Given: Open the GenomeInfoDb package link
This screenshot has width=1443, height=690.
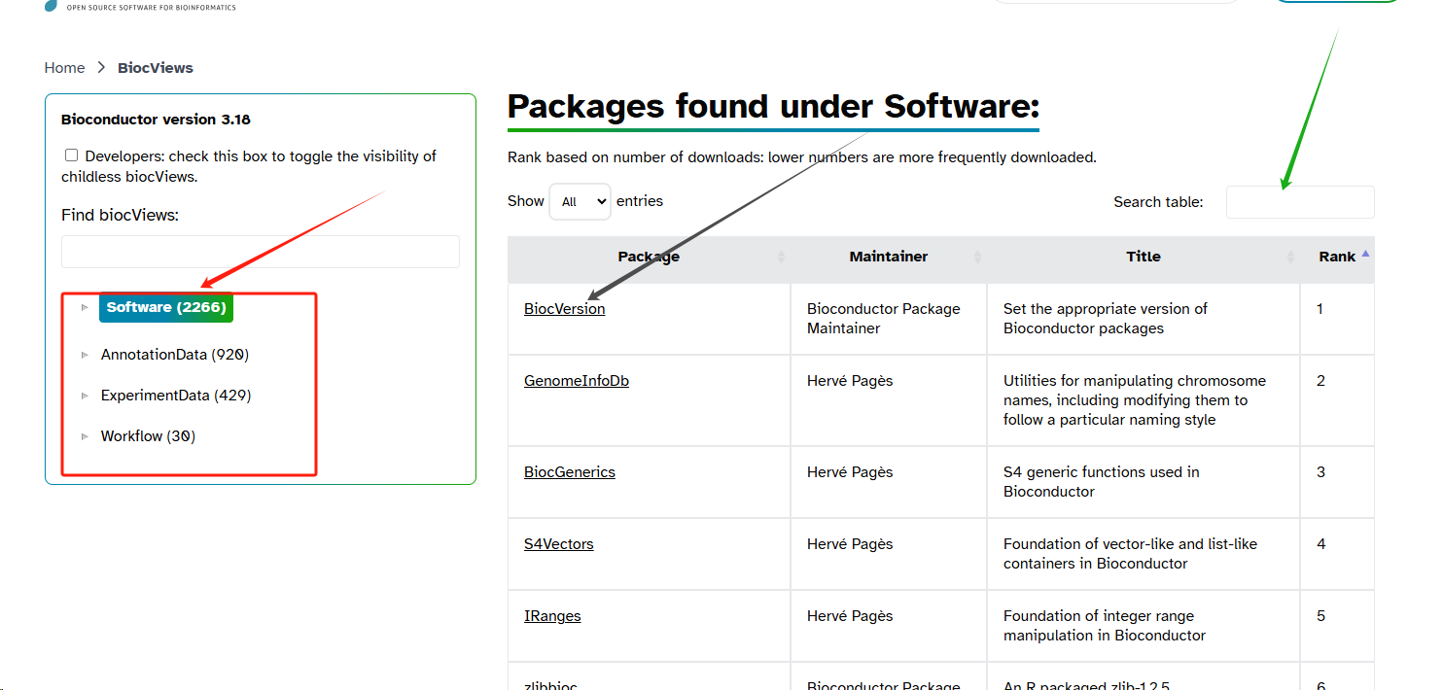Looking at the screenshot, I should (x=577, y=381).
